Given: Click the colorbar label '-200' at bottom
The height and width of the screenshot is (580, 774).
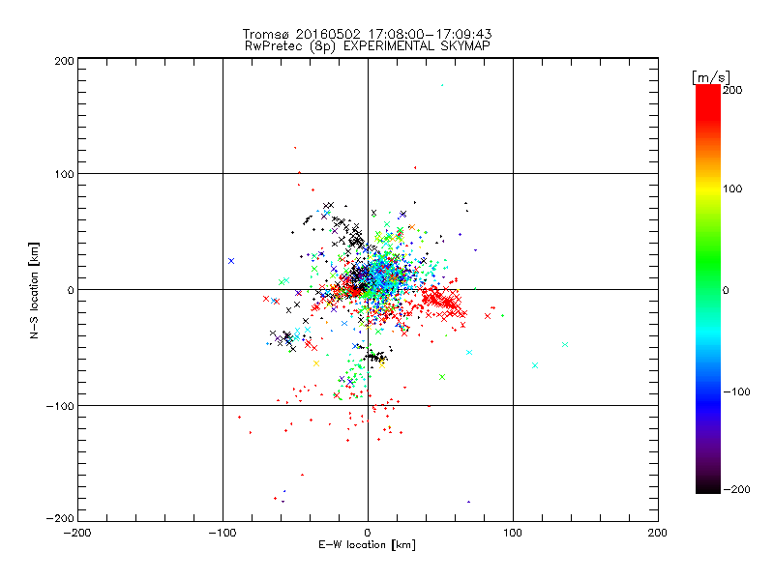Looking at the screenshot, I should coord(736,489).
